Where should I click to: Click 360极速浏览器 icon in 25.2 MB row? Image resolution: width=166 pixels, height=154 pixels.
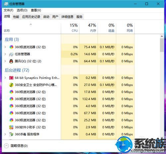[x=11, y=120]
